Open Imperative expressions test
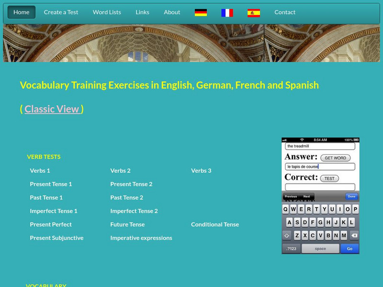This screenshot has height=287, width=383. point(141,238)
